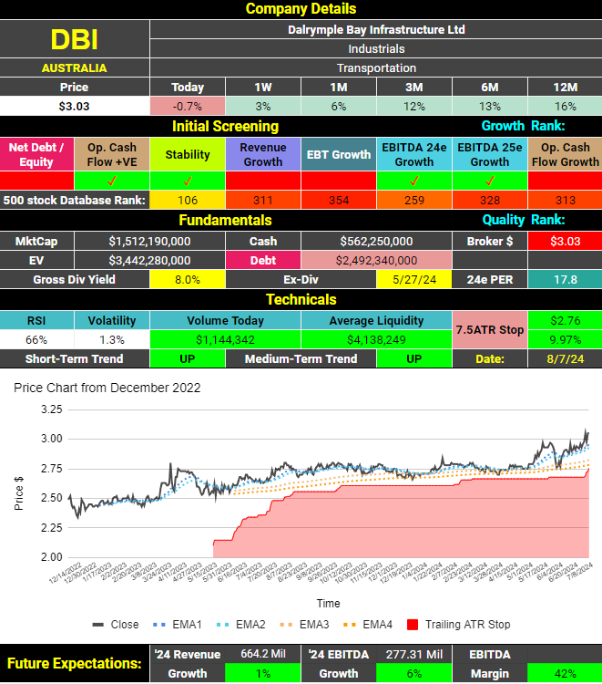Click the MktCap value $1,512,190,000
The image size is (602, 684).
click(x=149, y=242)
